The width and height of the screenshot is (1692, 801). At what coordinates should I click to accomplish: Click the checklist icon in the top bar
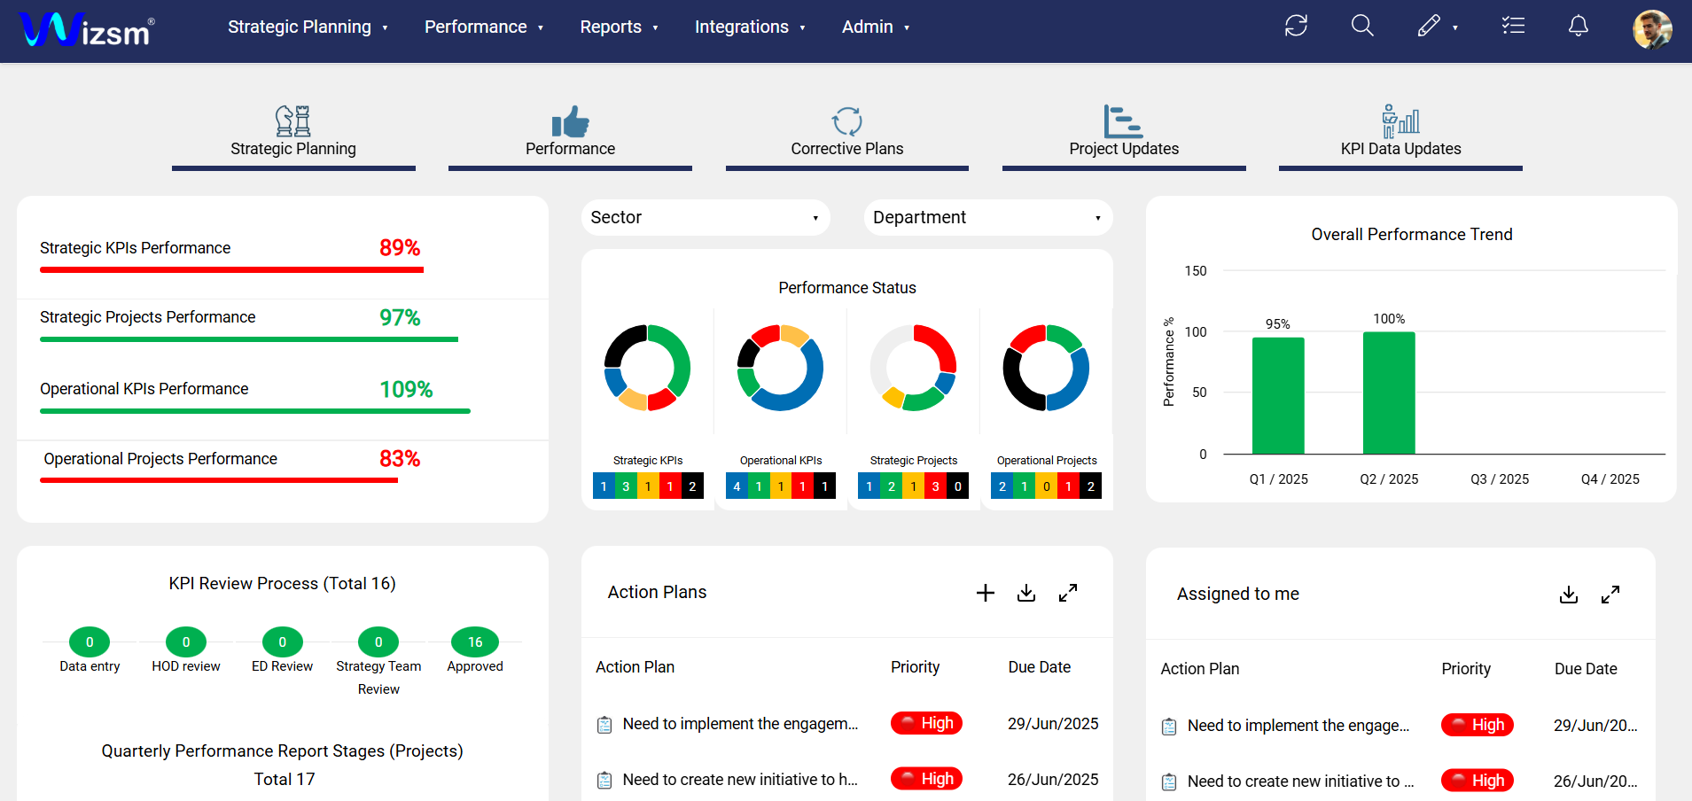click(x=1514, y=27)
